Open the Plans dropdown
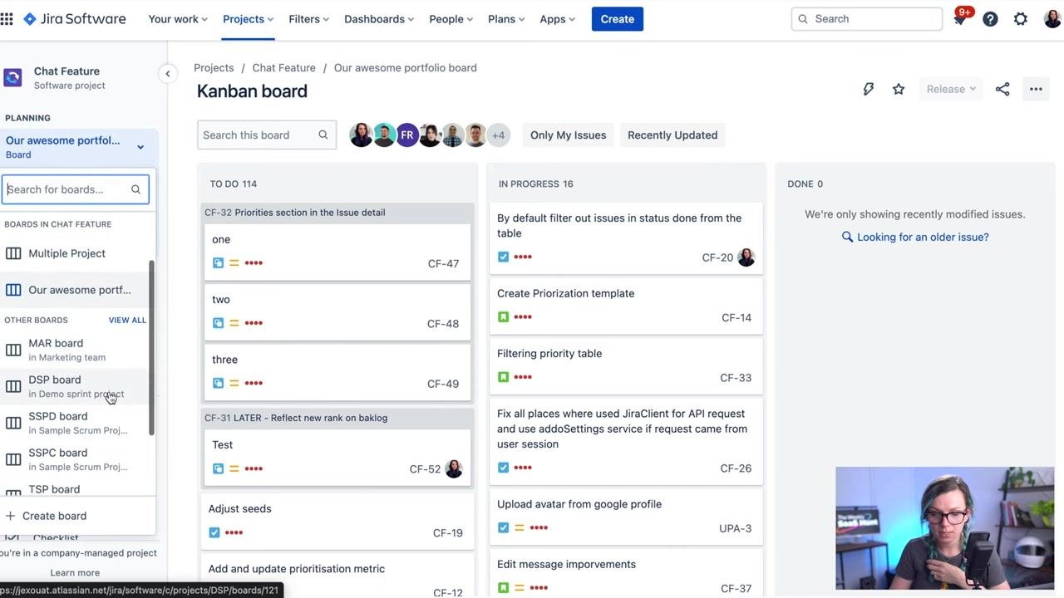 (507, 19)
